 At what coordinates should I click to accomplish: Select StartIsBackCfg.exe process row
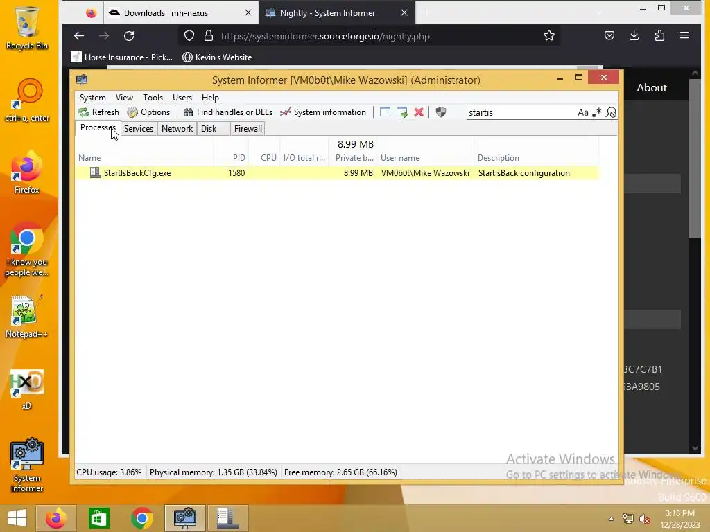pyautogui.click(x=337, y=172)
